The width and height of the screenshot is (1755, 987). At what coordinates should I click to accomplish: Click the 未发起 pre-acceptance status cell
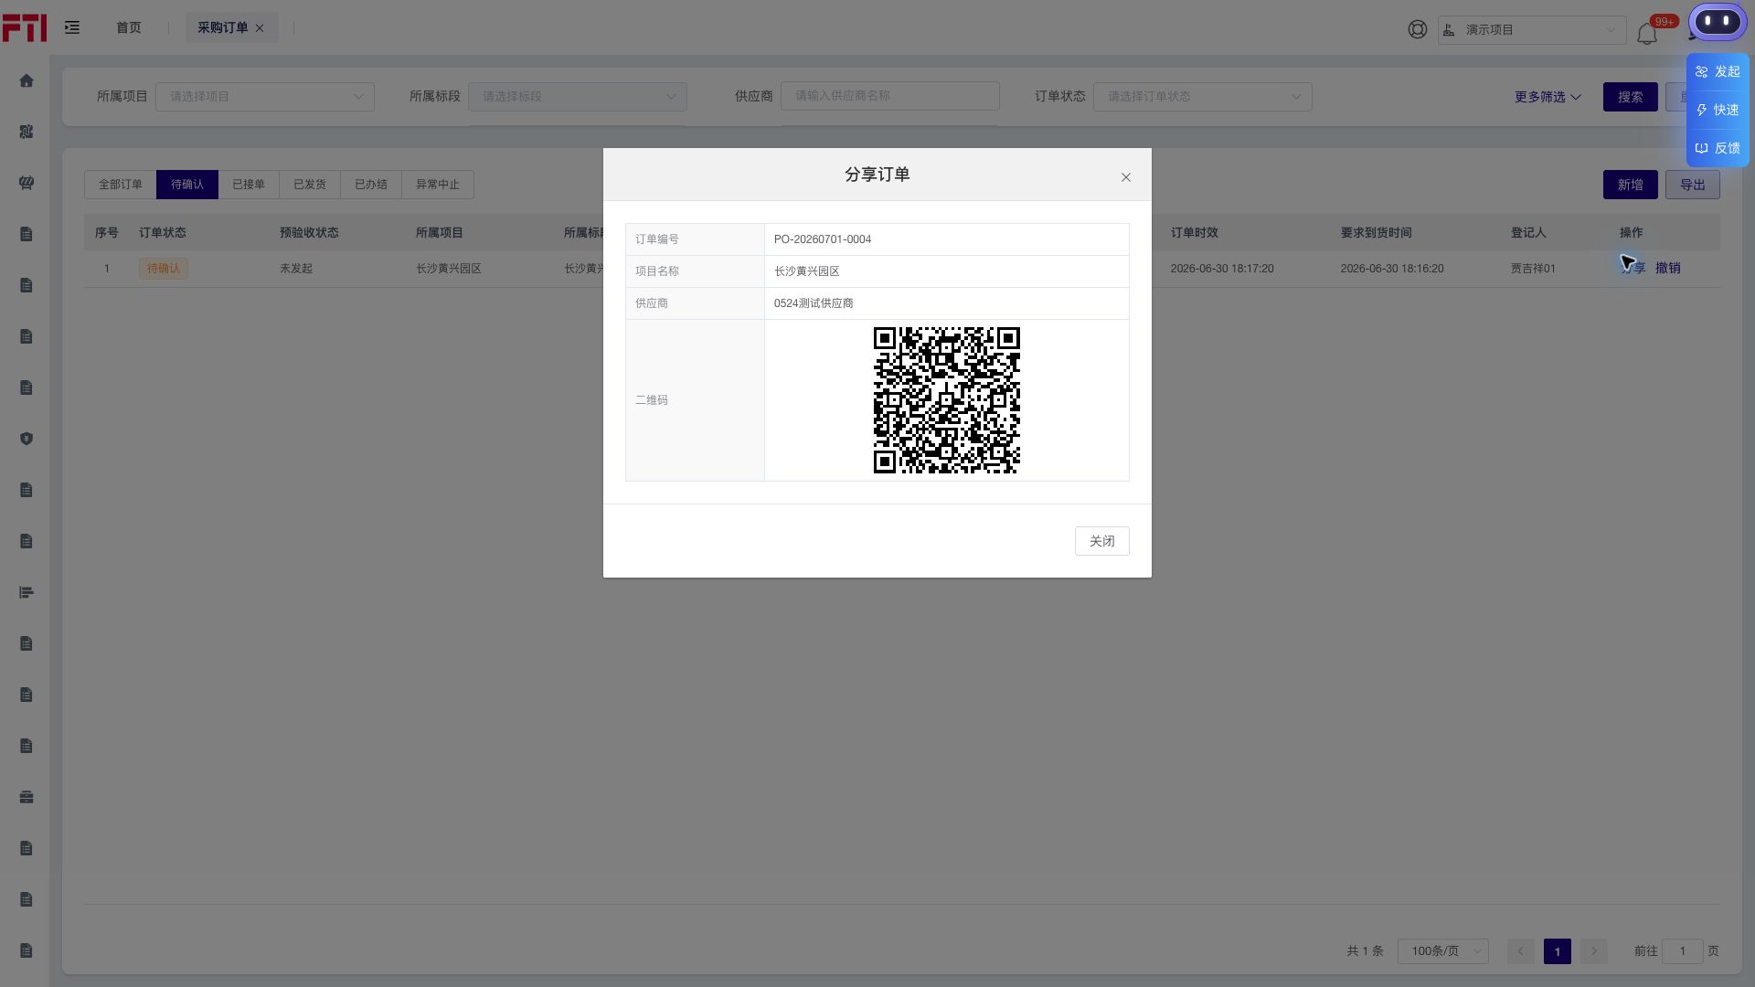coord(296,269)
